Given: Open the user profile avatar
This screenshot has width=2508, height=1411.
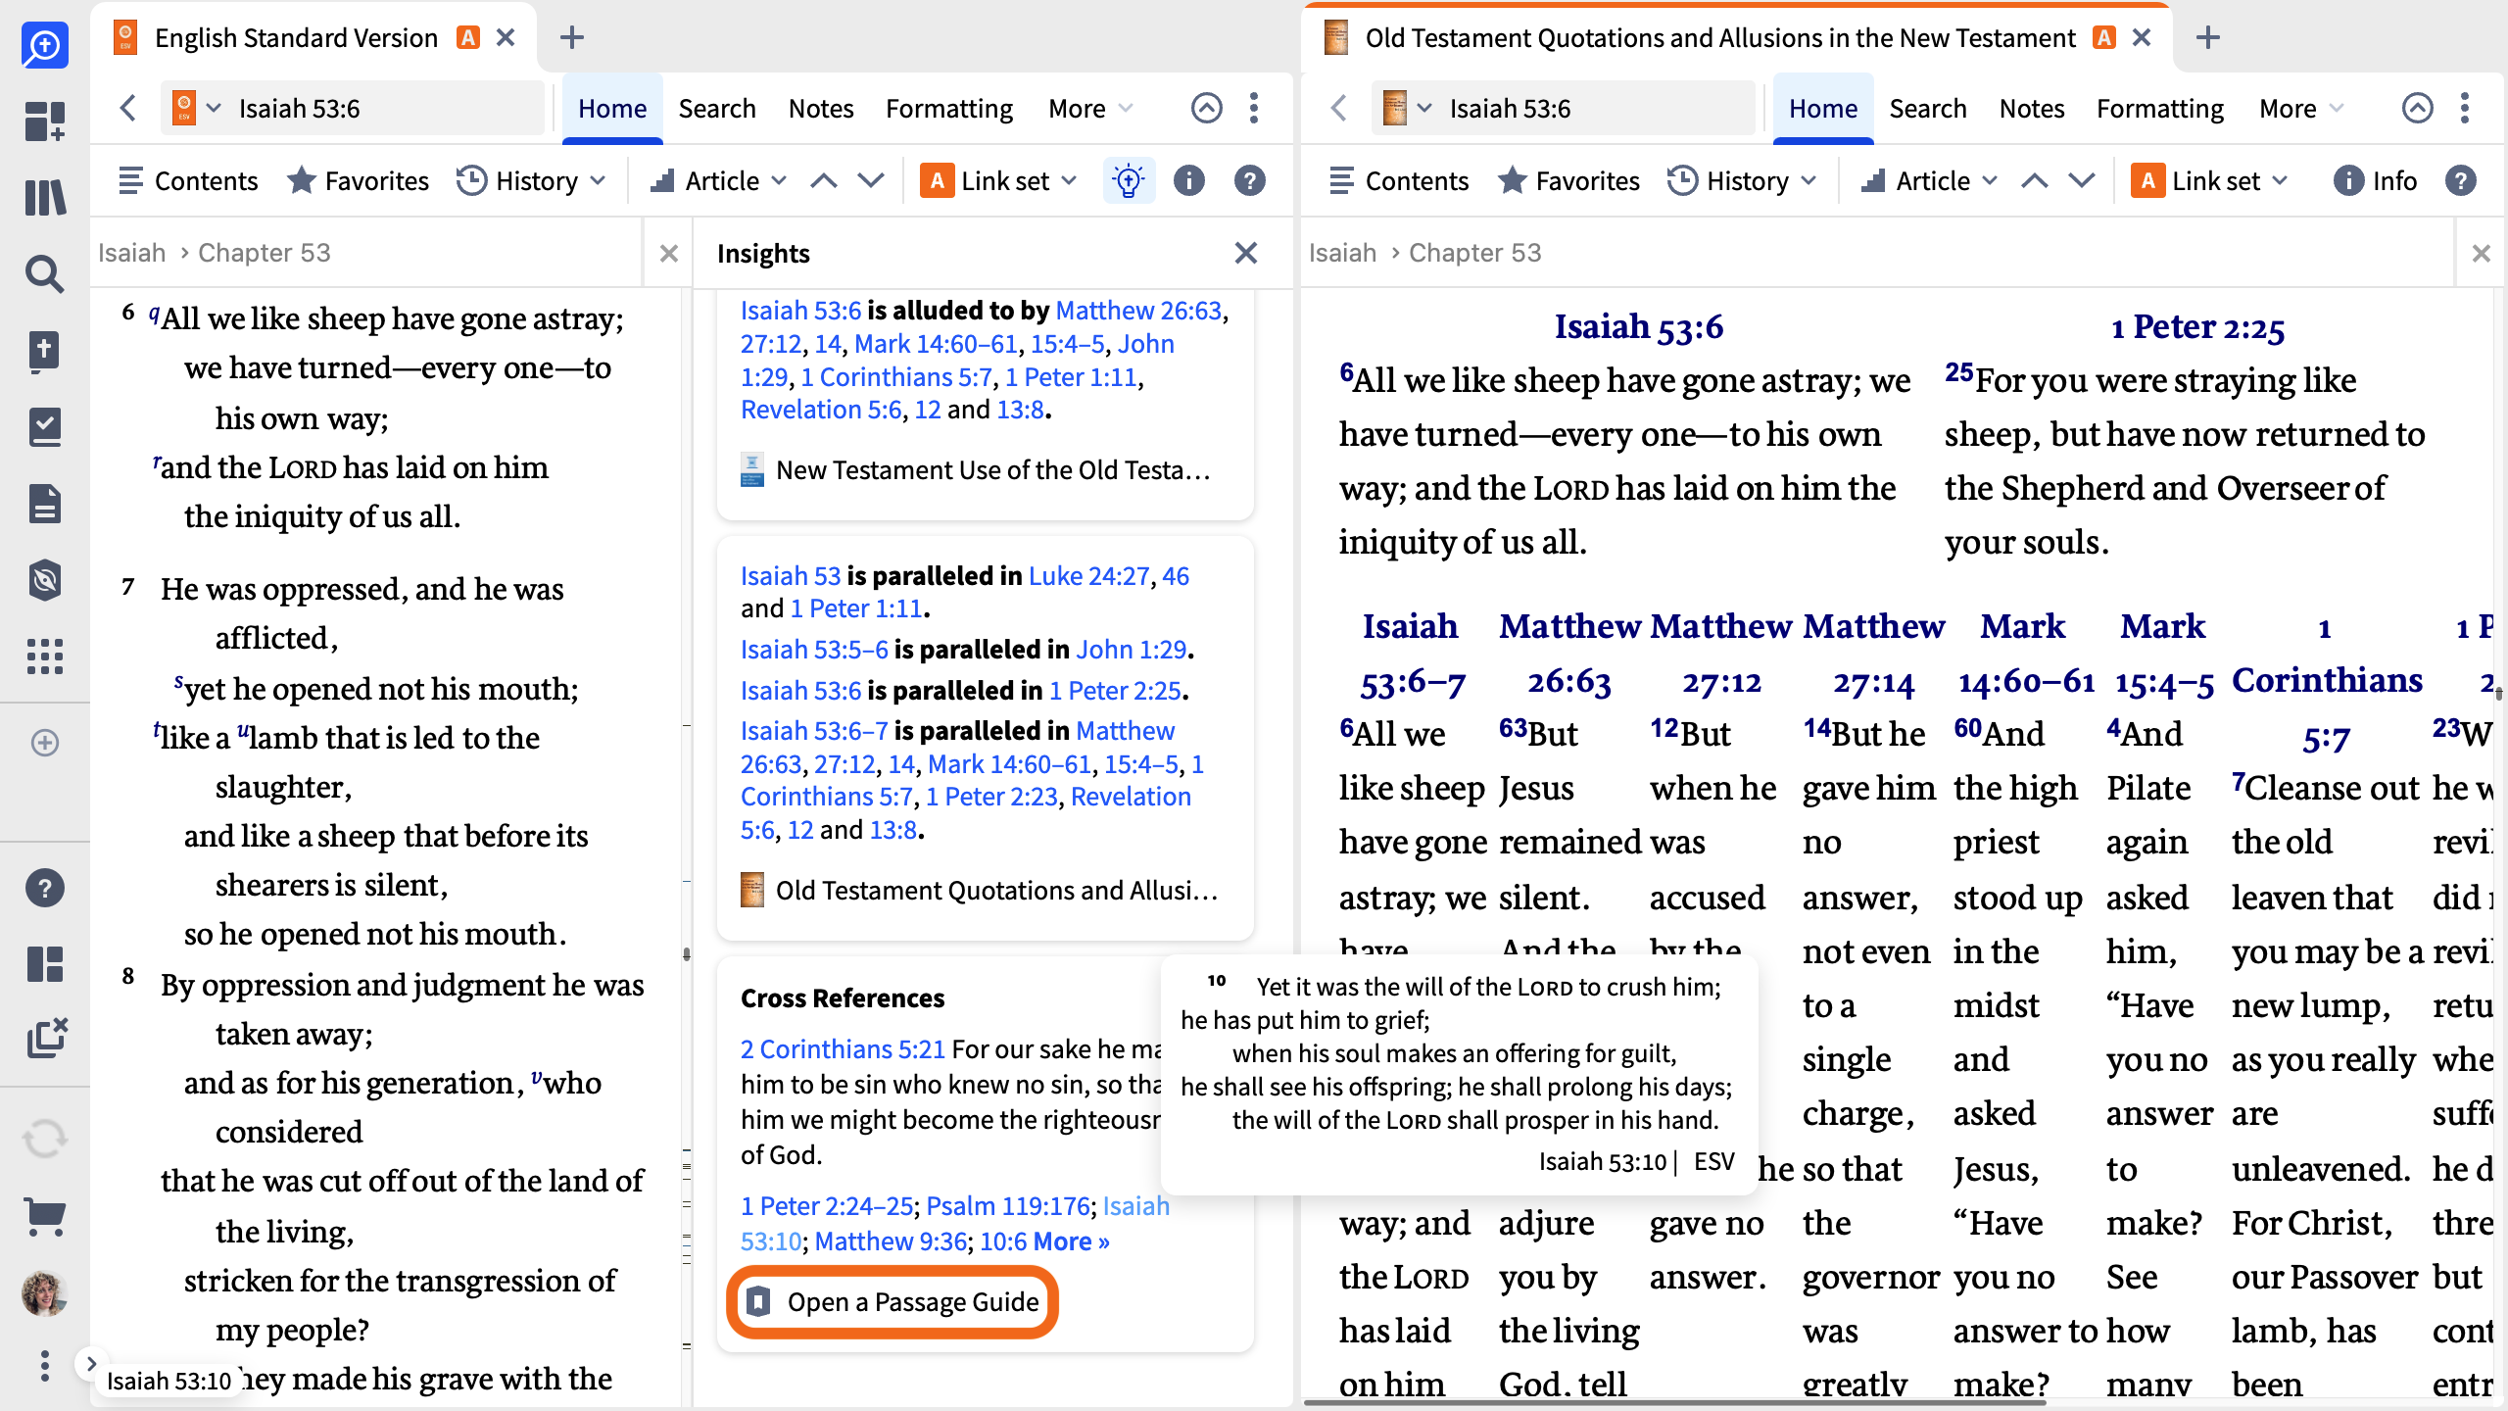Looking at the screenshot, I should [x=45, y=1292].
